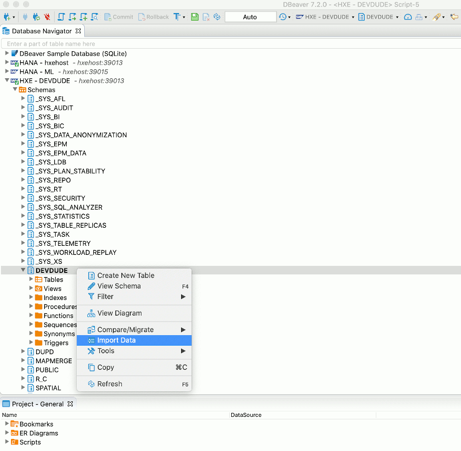The height and width of the screenshot is (451, 461).
Task: Open the active schema DEVDUDE dropdown
Action: point(397,17)
